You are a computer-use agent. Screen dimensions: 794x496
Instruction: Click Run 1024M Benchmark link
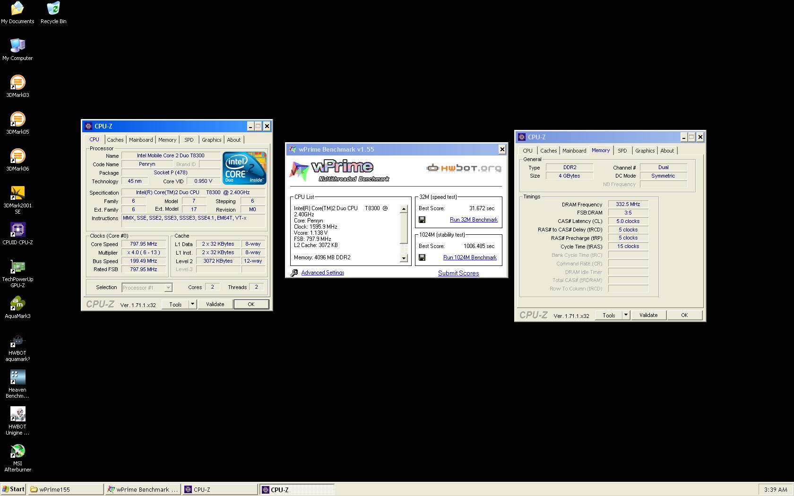(470, 257)
